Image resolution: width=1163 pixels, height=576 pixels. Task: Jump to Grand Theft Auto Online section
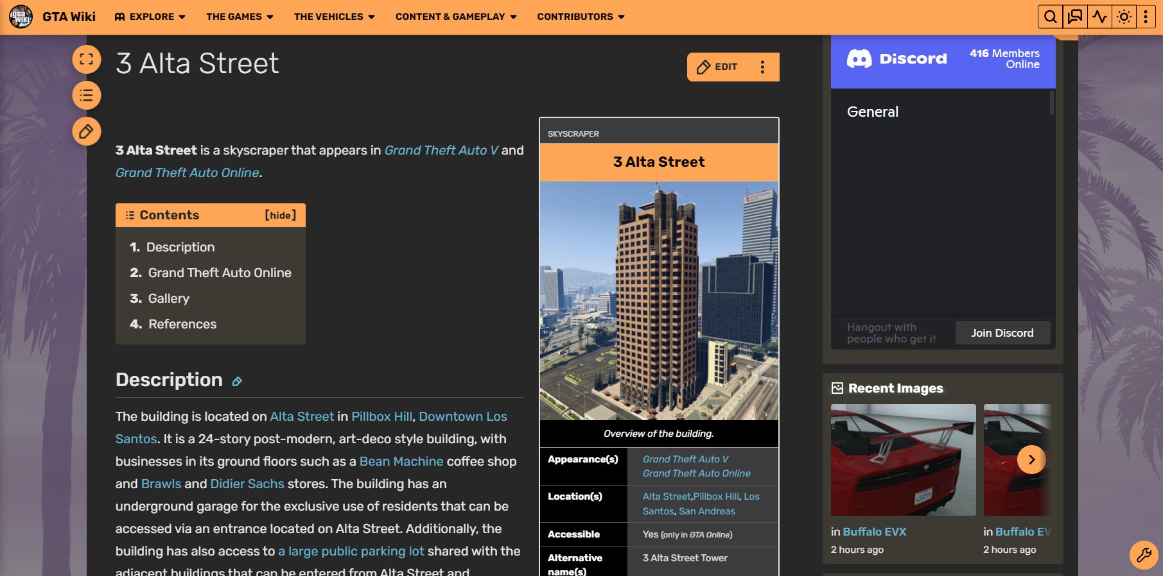(x=211, y=273)
